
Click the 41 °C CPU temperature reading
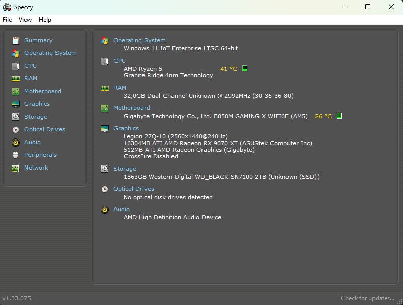[x=228, y=69]
